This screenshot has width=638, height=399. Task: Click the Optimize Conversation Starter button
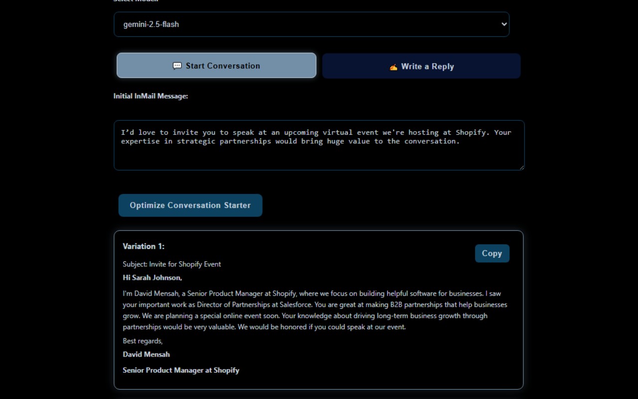point(190,205)
